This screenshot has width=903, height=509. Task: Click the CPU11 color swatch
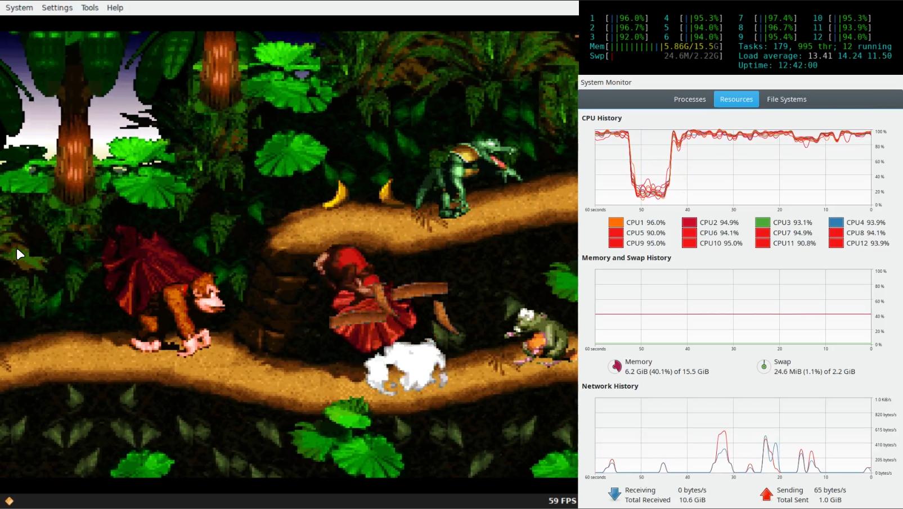pos(762,243)
